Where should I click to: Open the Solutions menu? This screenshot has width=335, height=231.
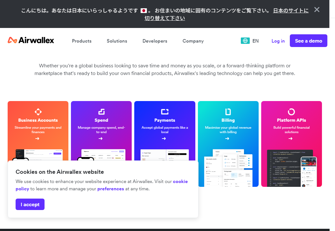(117, 41)
